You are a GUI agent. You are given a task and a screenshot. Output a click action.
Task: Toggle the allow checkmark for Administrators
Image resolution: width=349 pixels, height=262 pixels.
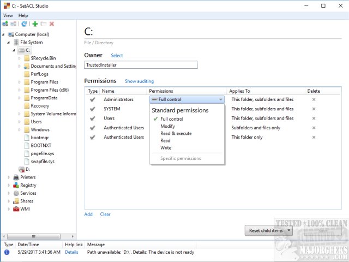[92, 99]
